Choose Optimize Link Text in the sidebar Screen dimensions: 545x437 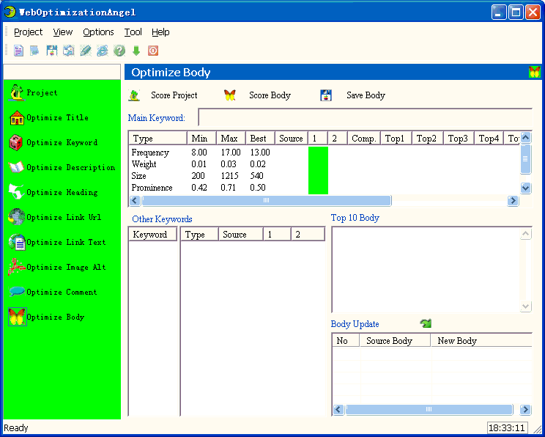57,243
